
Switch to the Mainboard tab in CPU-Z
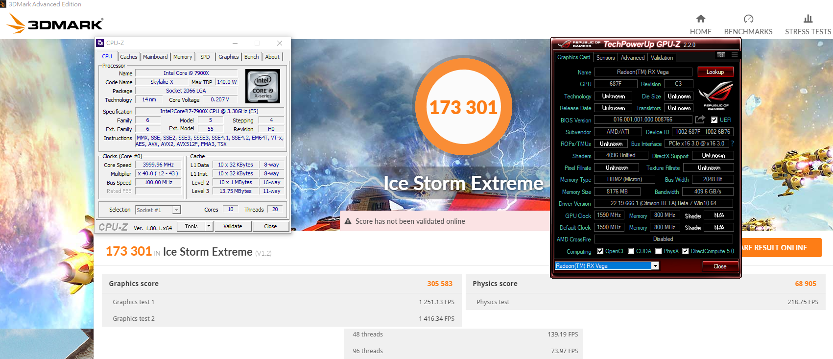click(155, 57)
